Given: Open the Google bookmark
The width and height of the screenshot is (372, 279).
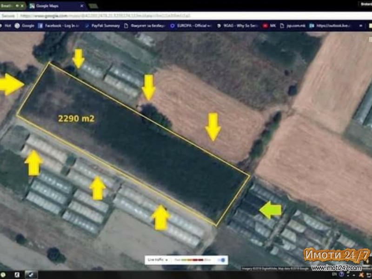Looking at the screenshot, I should [26, 26].
